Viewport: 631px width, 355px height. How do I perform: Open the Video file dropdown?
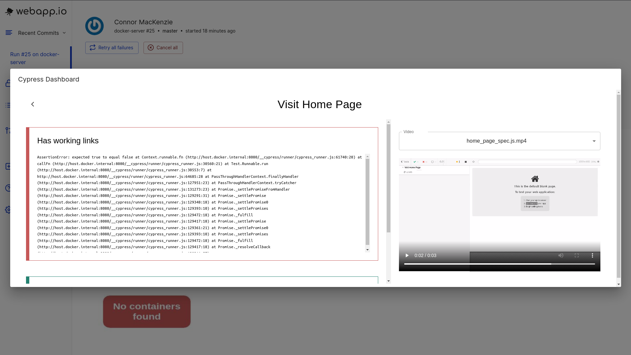point(499,141)
